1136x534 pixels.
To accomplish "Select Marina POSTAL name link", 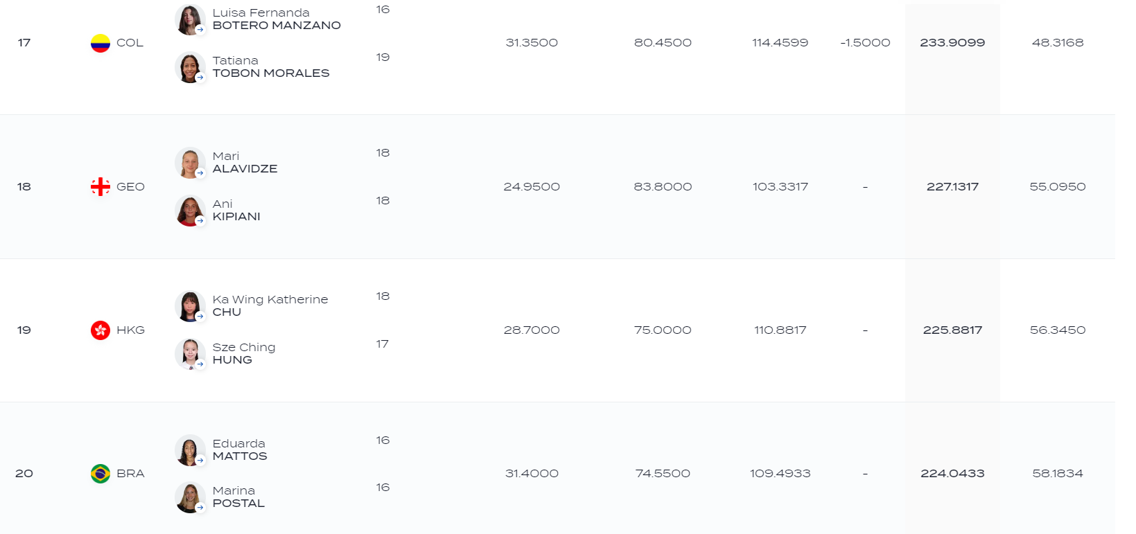I will pyautogui.click(x=238, y=497).
